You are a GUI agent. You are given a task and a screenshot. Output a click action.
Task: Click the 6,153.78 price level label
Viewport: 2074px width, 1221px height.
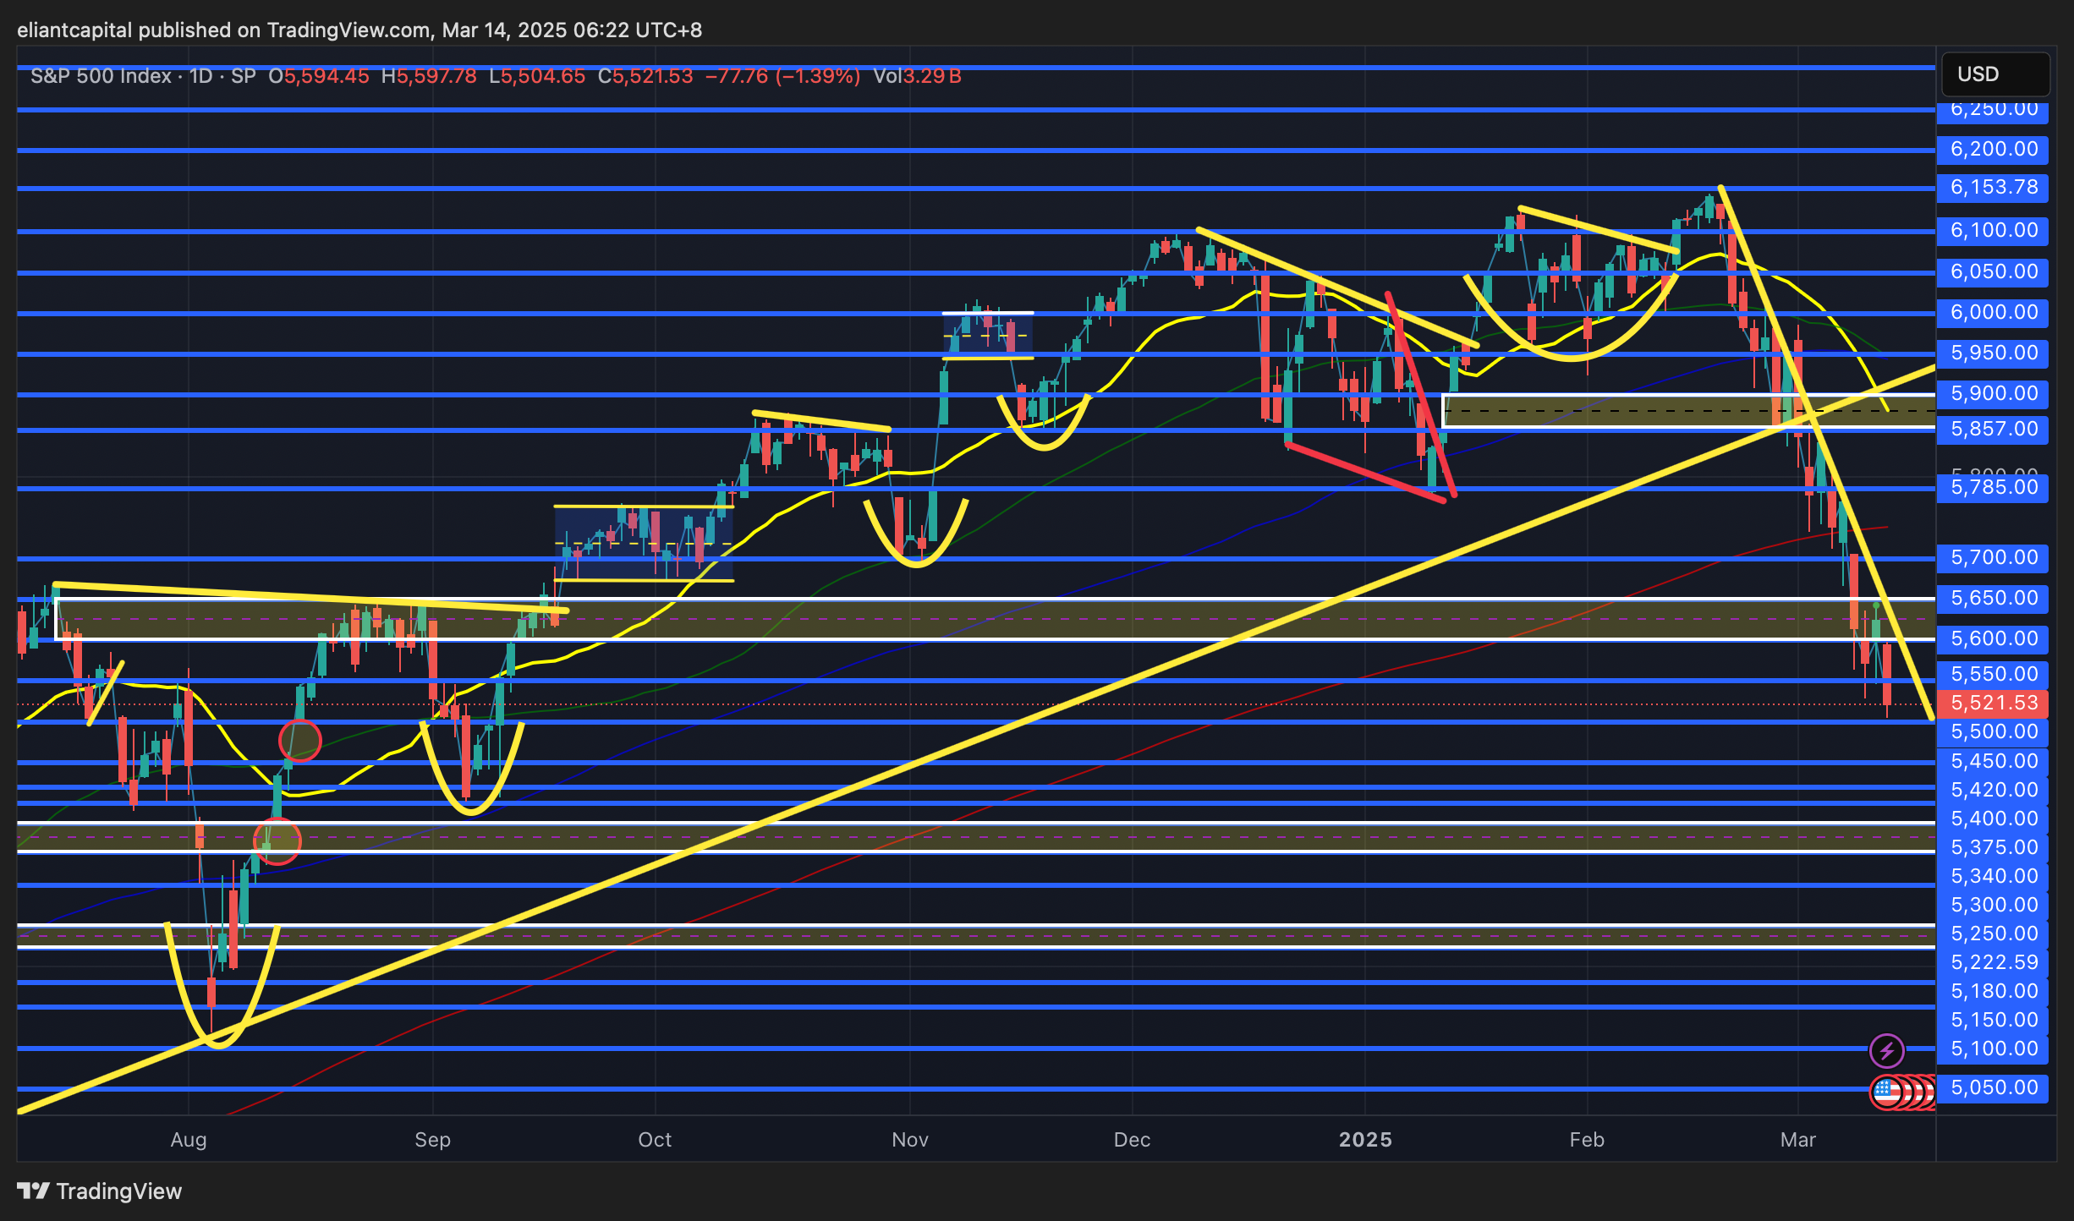coord(1993,187)
